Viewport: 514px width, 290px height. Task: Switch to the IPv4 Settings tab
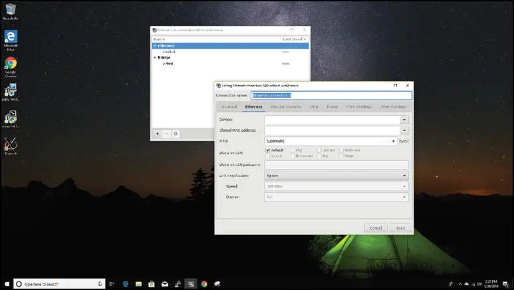point(359,106)
